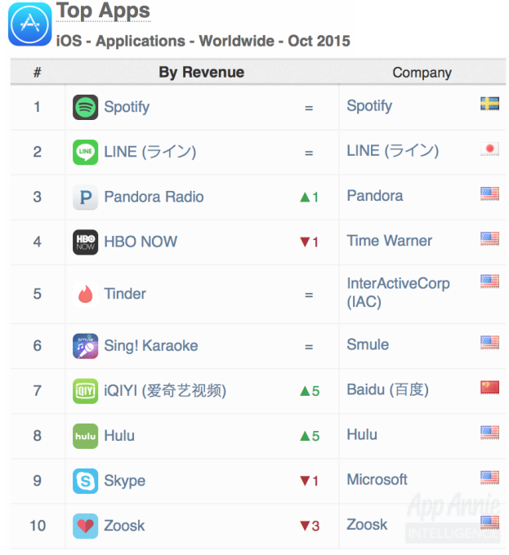509x555 pixels.
Task: Open the Spotify company link
Action: 369,106
